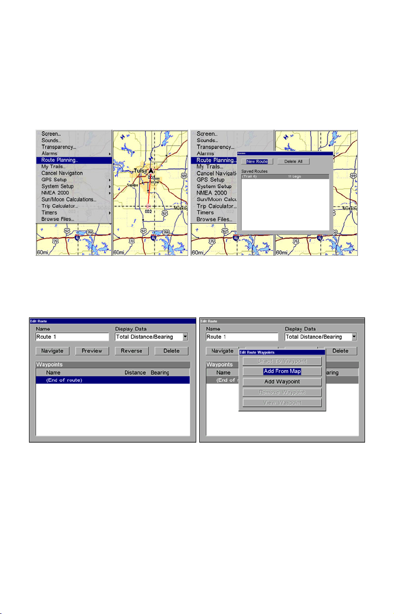Screen dimensions: 394x614
Task: Click the Route 1 name field in the first Edit Route window
Action: coord(72,337)
